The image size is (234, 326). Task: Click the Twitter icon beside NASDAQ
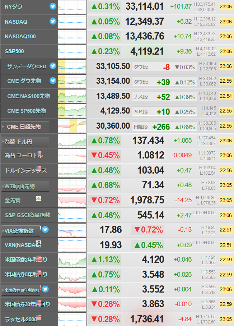53,21
